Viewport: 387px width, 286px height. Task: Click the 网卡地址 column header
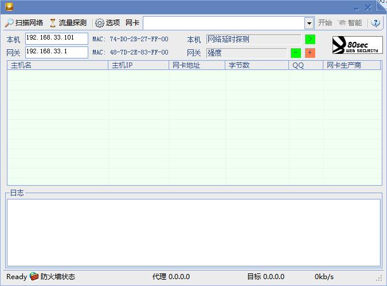197,65
